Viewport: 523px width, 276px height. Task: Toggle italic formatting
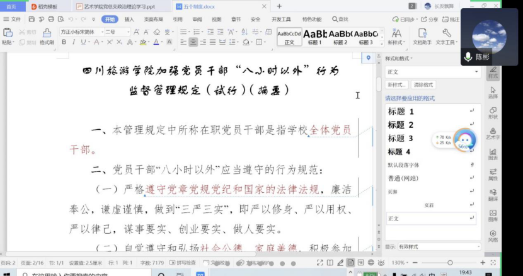(74, 42)
